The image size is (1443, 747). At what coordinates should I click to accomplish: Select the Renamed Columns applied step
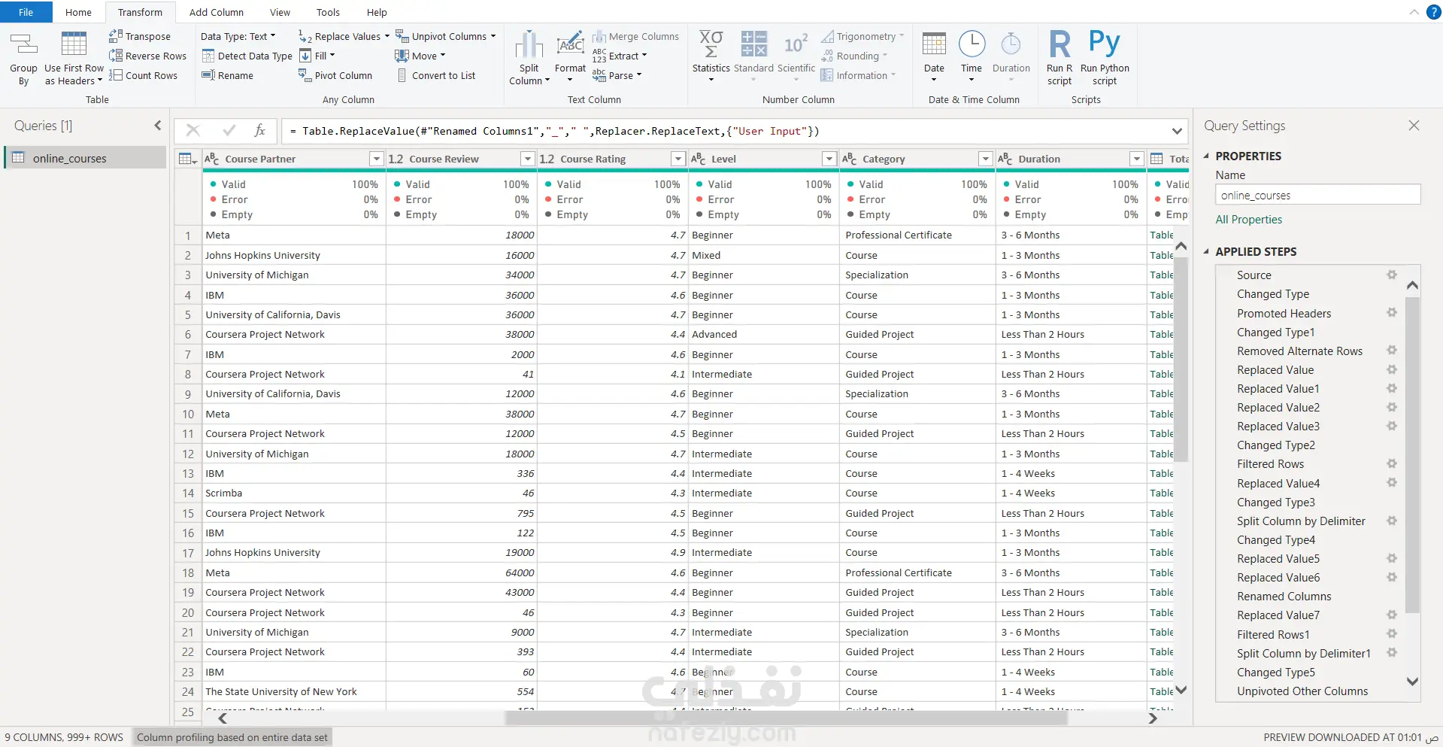[1284, 597]
